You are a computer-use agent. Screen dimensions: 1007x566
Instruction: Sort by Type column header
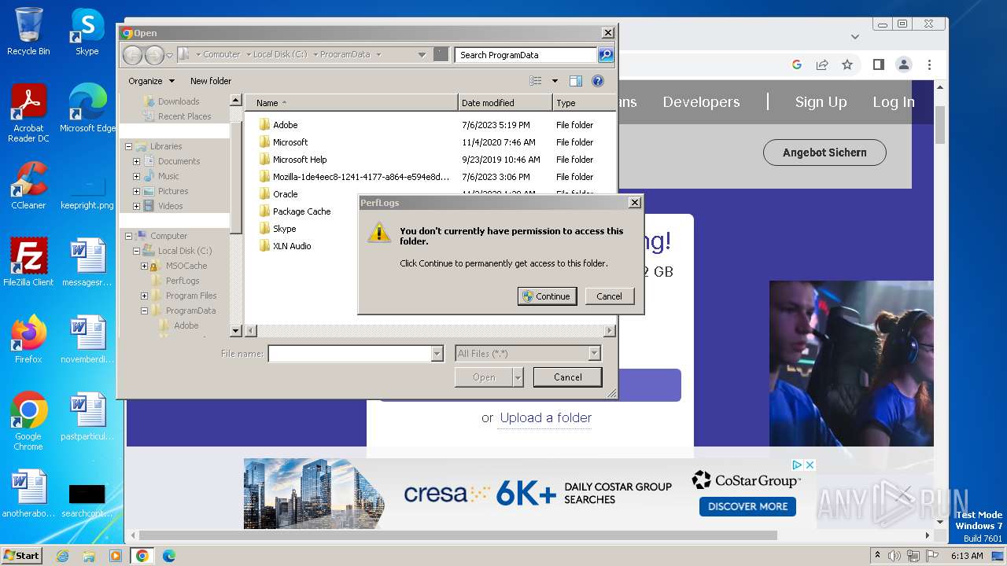pos(584,103)
